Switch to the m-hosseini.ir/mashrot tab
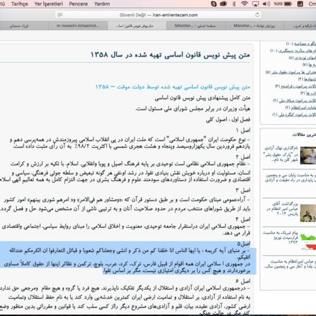This screenshot has height=316, width=316. pyautogui.click(x=78, y=26)
